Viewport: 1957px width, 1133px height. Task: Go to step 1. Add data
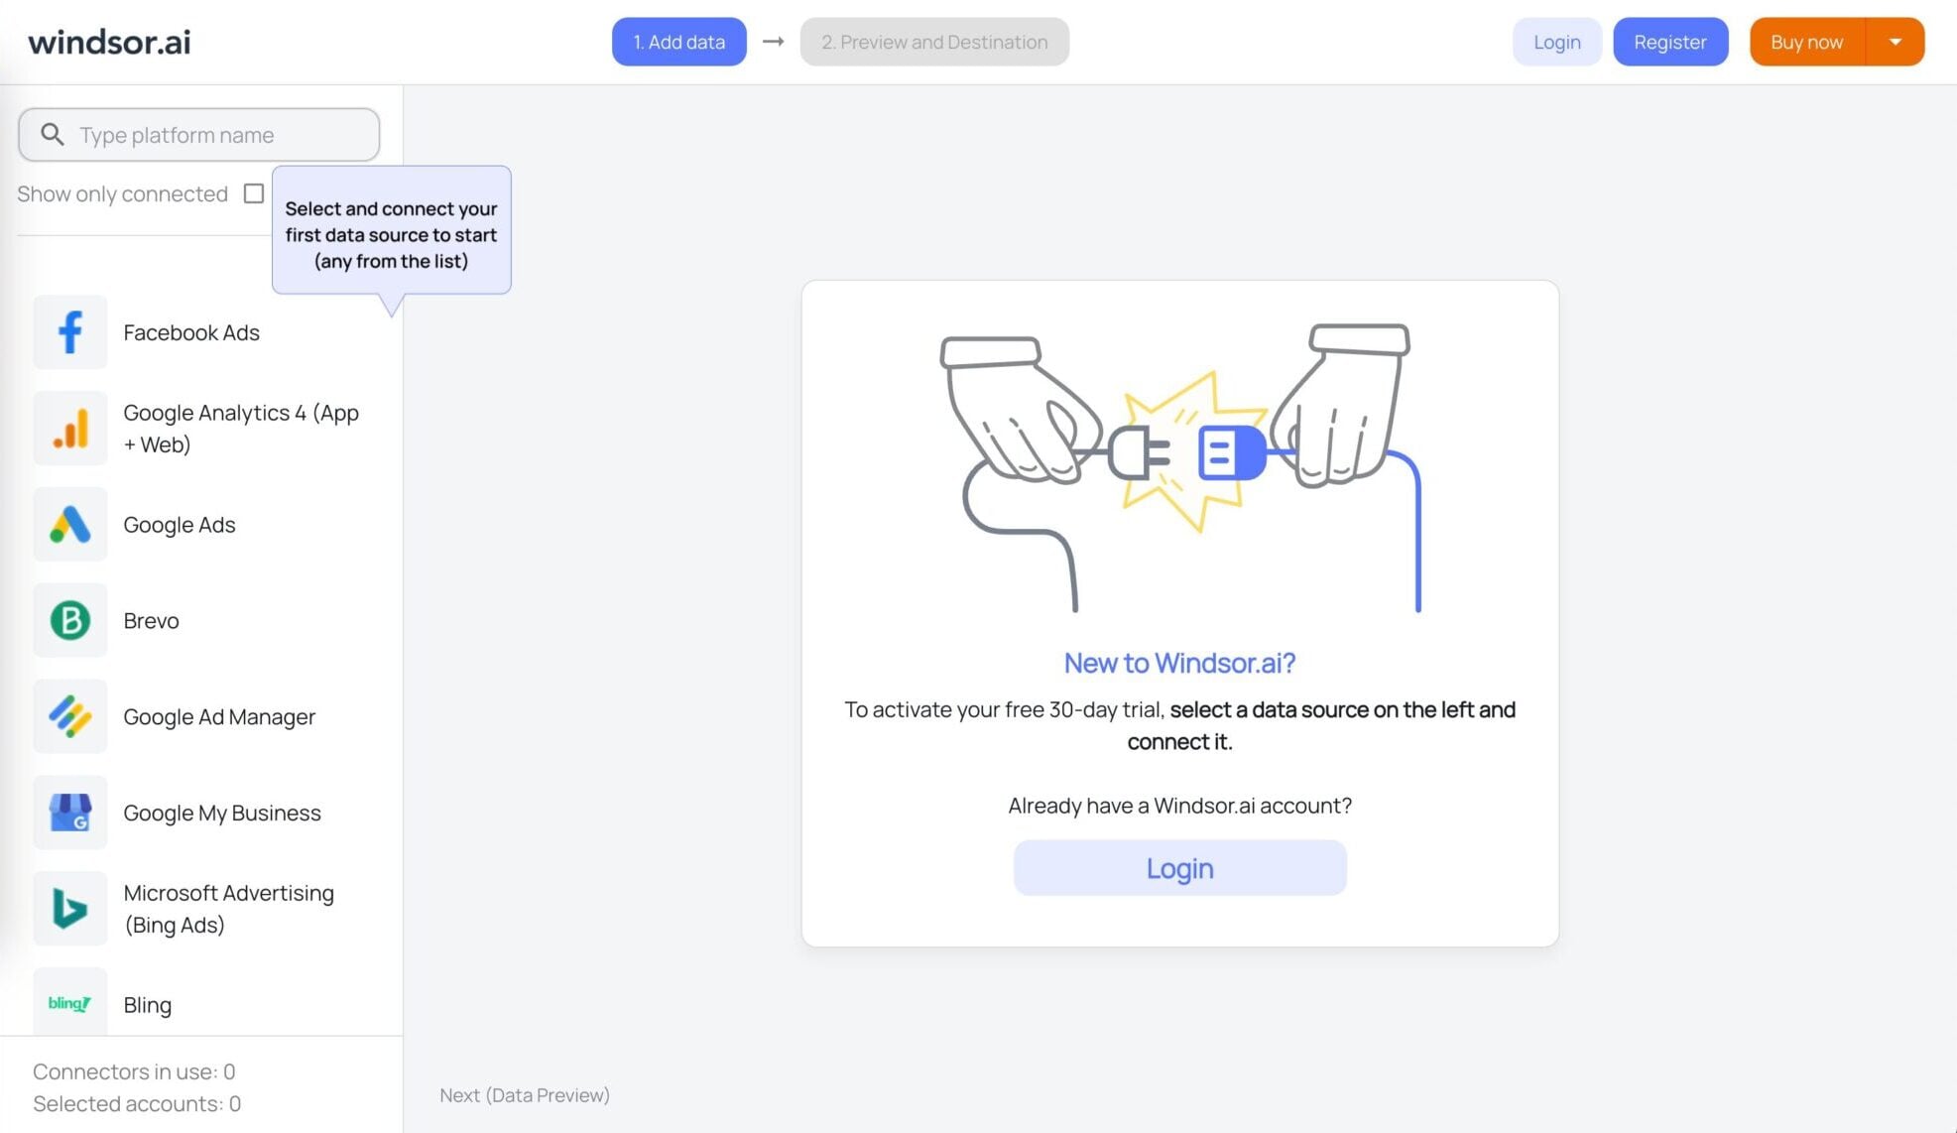(679, 42)
